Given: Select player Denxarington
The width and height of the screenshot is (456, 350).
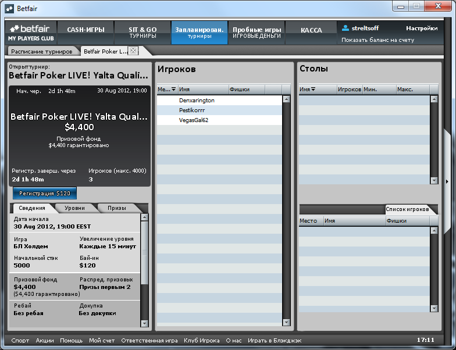Looking at the screenshot, I should click(x=219, y=100).
